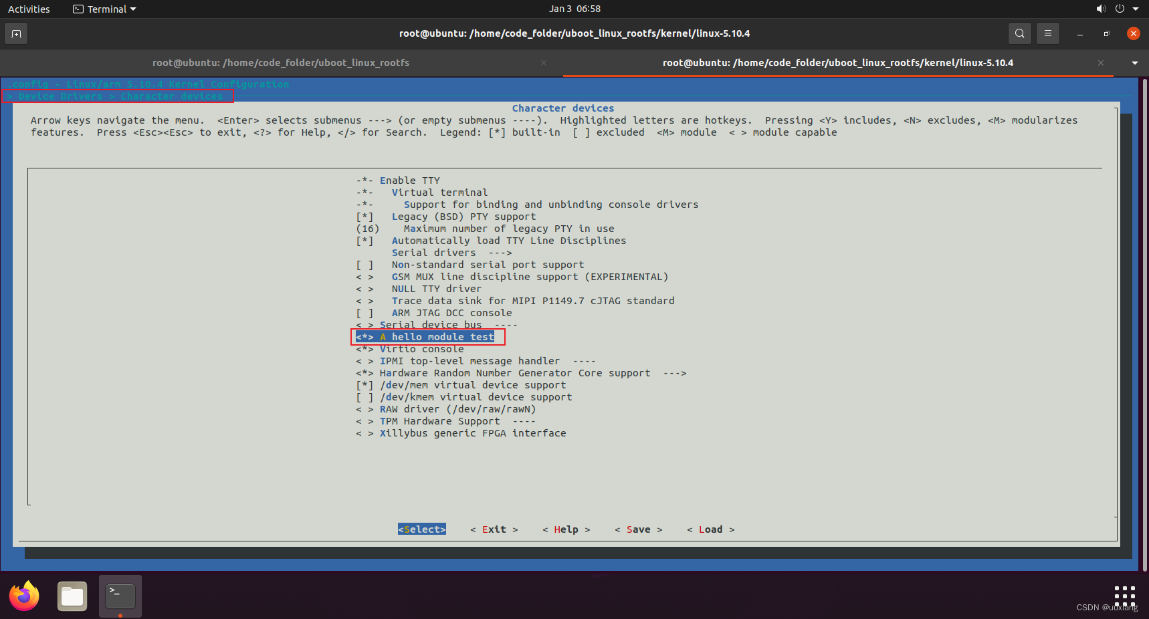Open the terminal search icon
Screen dimensions: 1149x619
(1019, 33)
